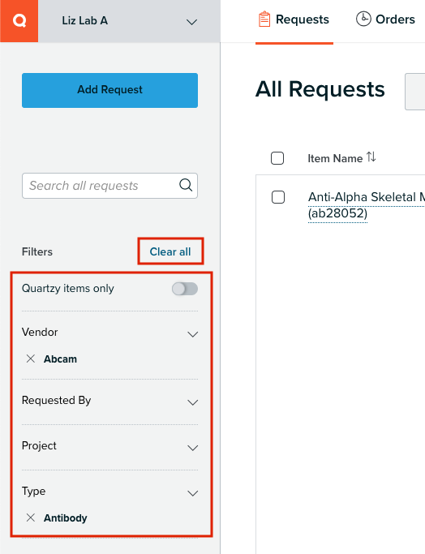
Task: Check the Anti-Alpha Skeletal item checkbox
Action: coord(278,197)
